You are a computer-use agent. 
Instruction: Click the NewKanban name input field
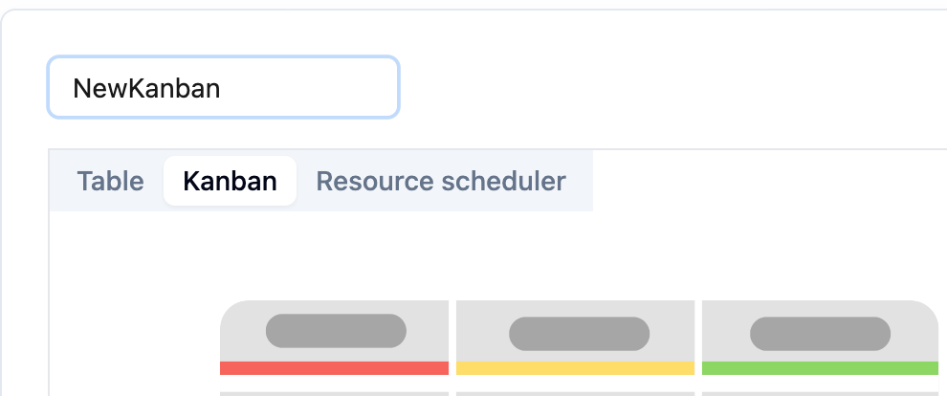pos(223,88)
